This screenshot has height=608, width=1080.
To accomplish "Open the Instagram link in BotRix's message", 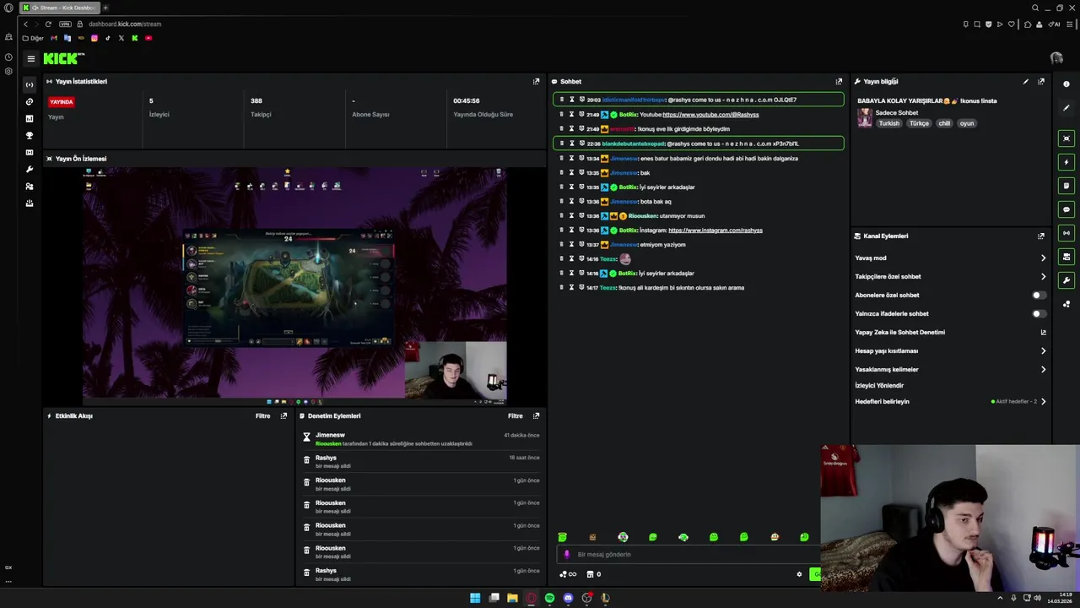I will [715, 230].
